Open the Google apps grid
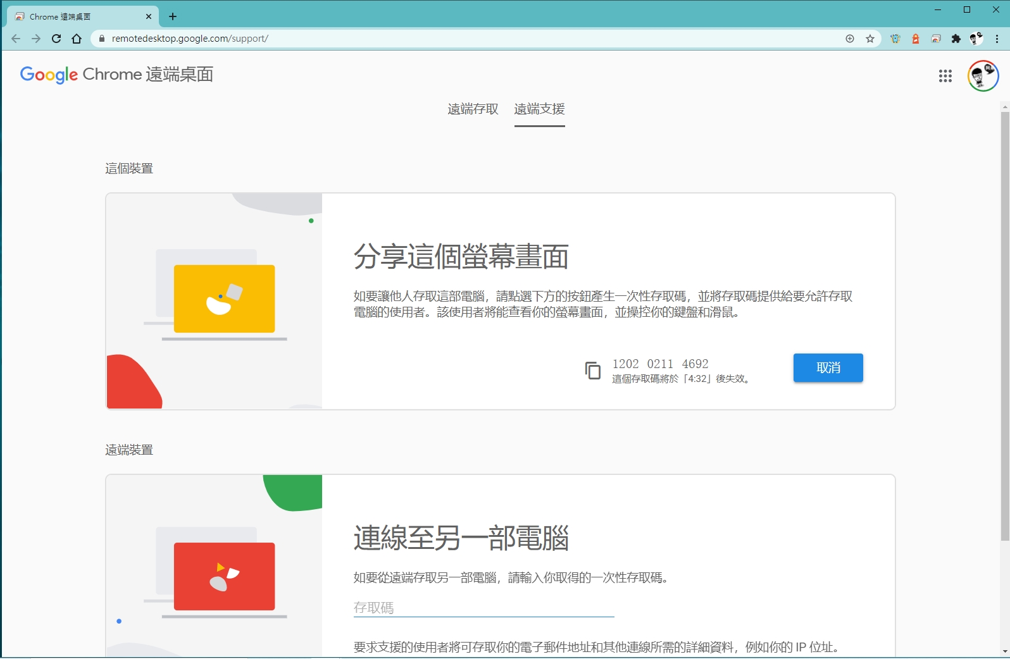Image resolution: width=1010 pixels, height=659 pixels. tap(945, 76)
